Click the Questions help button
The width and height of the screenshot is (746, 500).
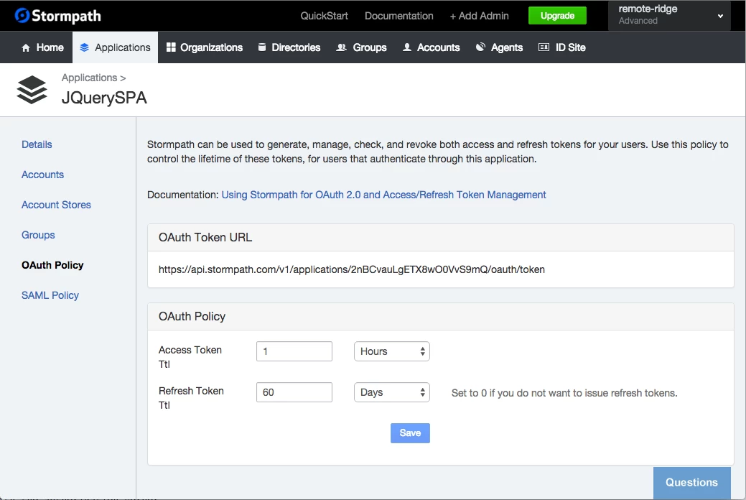tap(691, 483)
